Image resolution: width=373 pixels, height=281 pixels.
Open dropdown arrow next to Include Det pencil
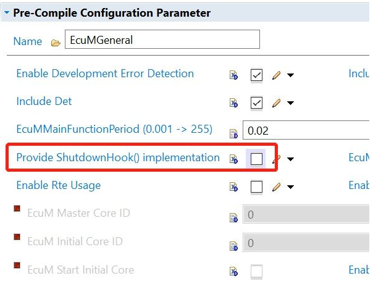pos(290,104)
